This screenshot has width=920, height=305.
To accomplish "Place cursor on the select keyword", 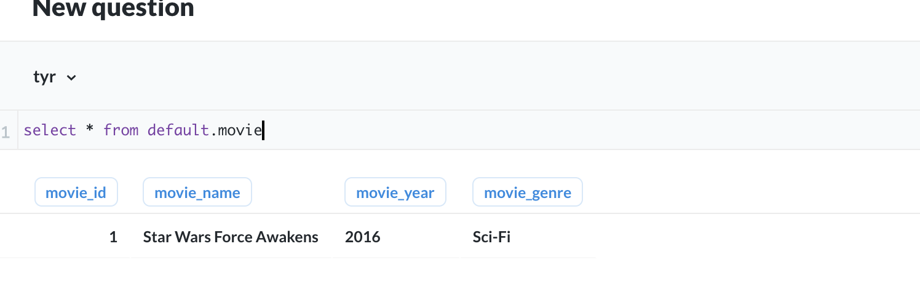I will coord(50,130).
